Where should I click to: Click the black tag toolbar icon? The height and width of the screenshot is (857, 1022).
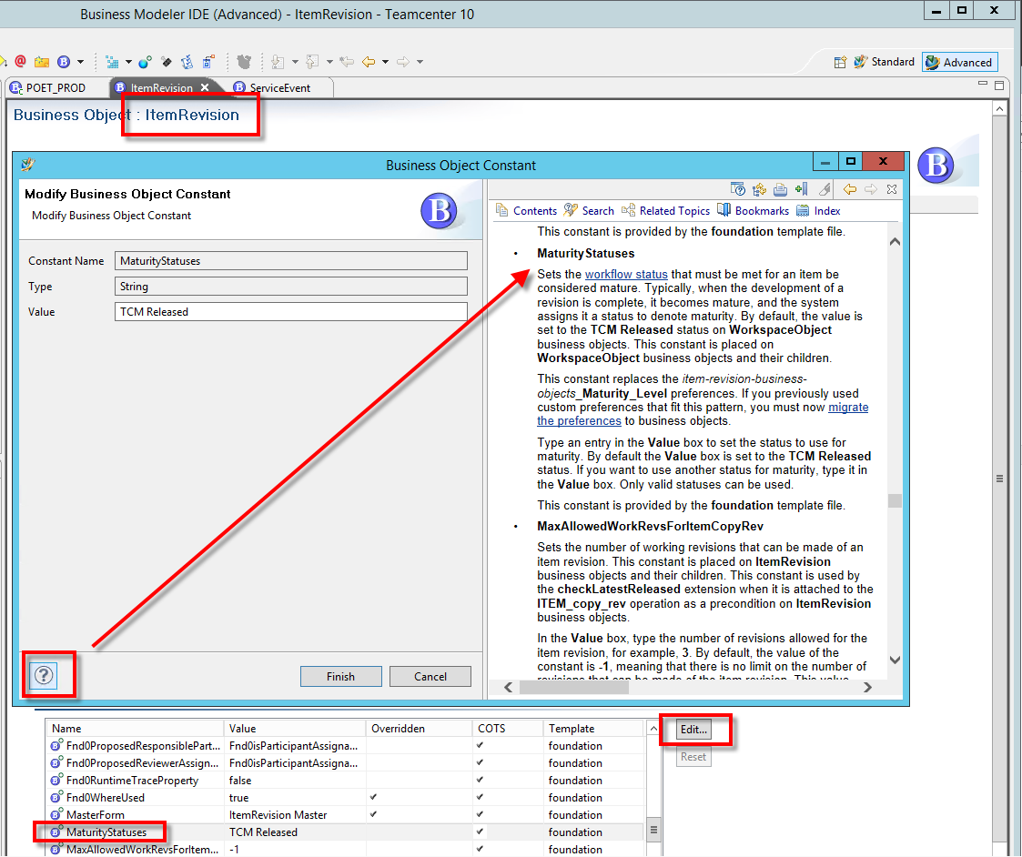[167, 62]
